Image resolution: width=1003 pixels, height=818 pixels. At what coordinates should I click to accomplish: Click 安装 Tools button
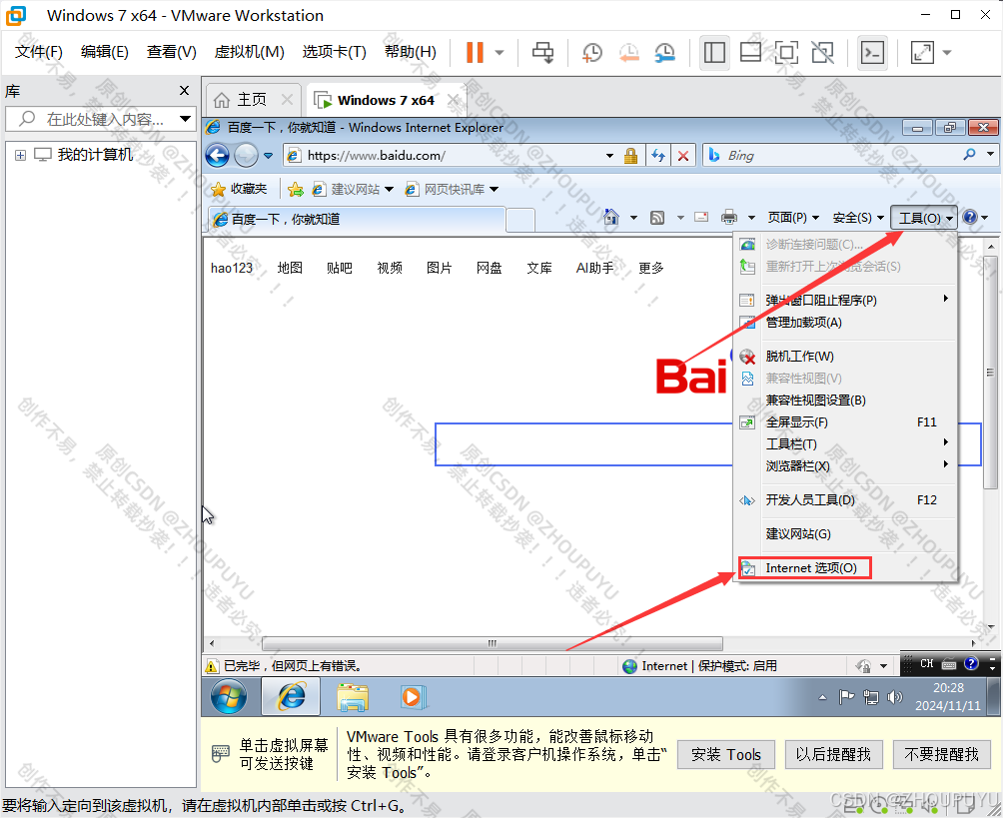tap(726, 755)
